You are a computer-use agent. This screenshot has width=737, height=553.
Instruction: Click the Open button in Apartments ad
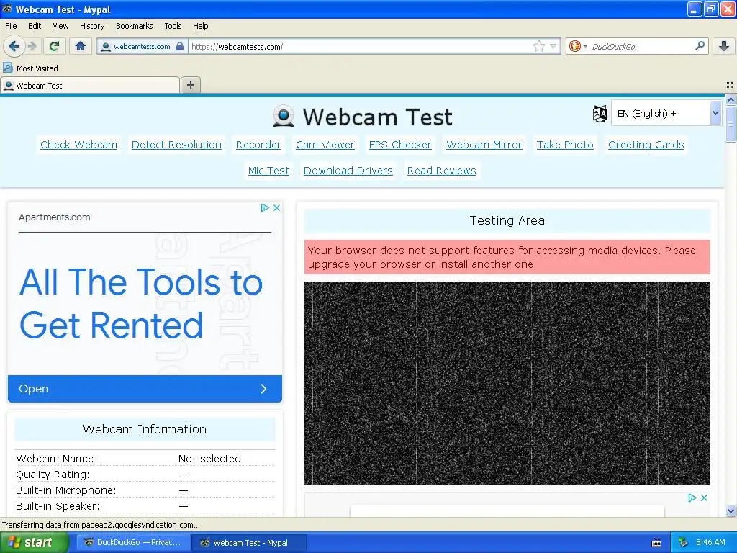pos(145,389)
